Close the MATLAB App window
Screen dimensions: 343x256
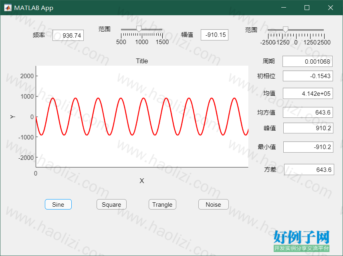click(331, 8)
